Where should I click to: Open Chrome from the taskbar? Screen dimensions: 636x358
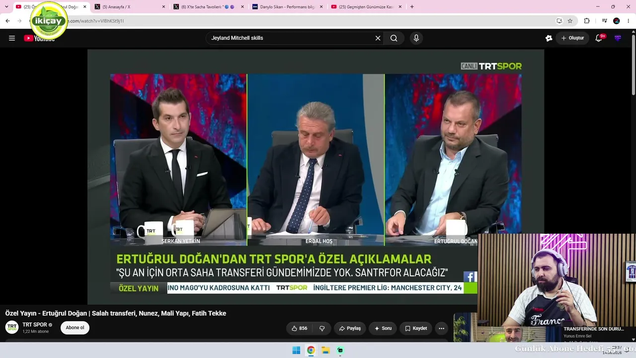tap(311, 350)
